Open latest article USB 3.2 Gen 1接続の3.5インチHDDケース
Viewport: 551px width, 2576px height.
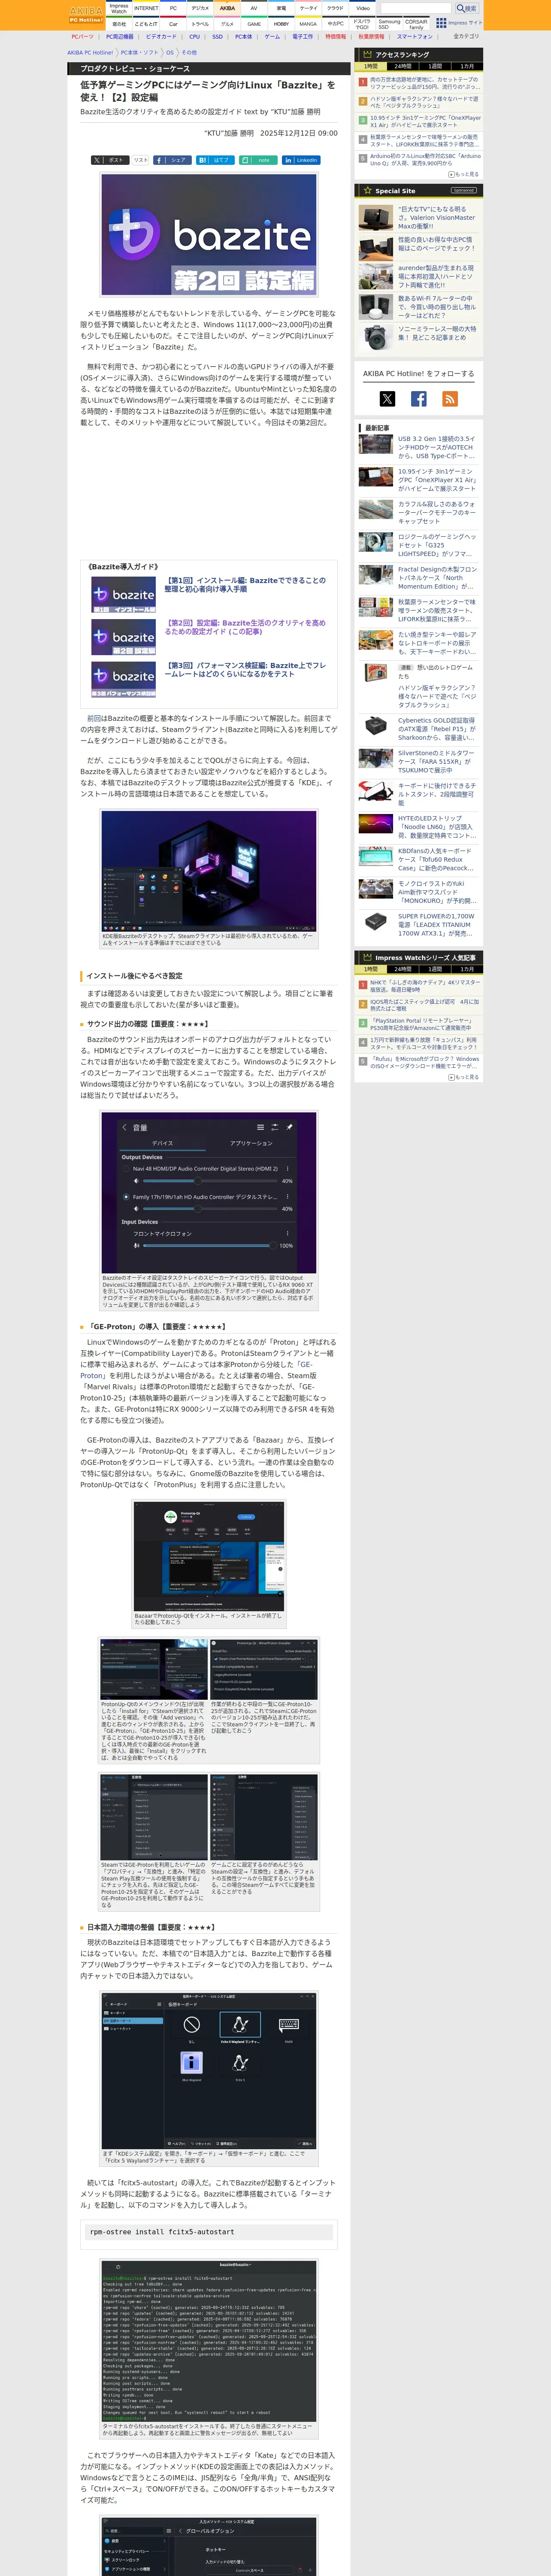pyautogui.click(x=437, y=447)
